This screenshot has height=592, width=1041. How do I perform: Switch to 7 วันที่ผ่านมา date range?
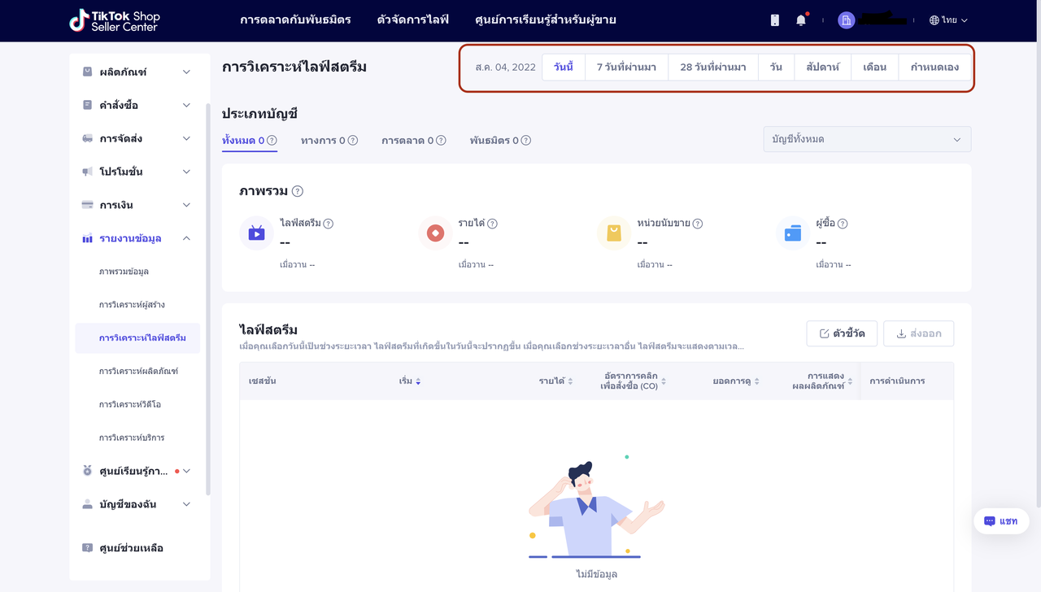coord(626,67)
